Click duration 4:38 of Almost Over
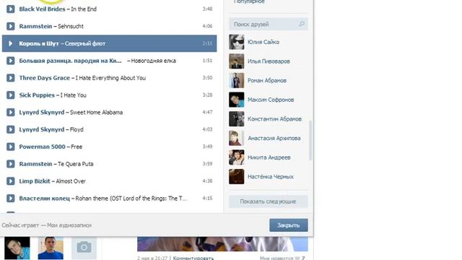The height and width of the screenshot is (260, 462). 207,181
